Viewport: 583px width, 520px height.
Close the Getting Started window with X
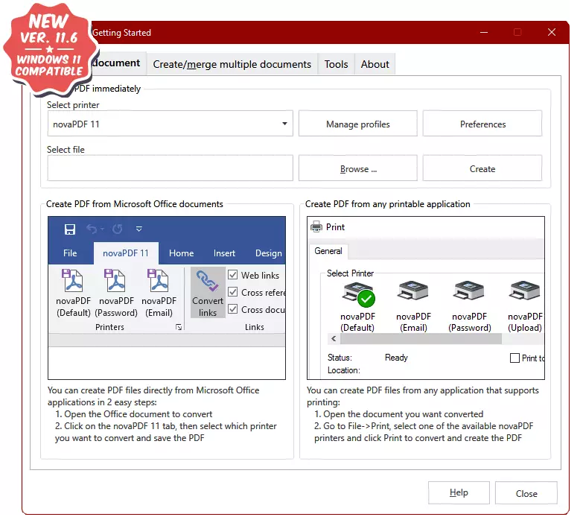point(552,32)
